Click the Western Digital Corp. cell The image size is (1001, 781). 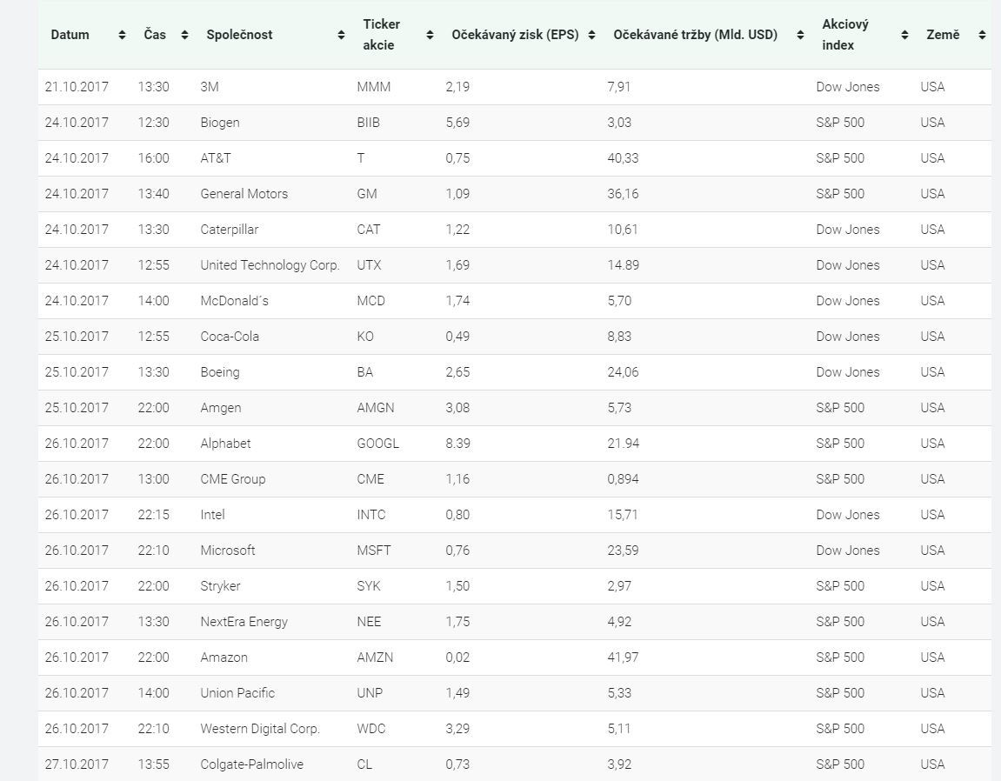click(x=260, y=729)
